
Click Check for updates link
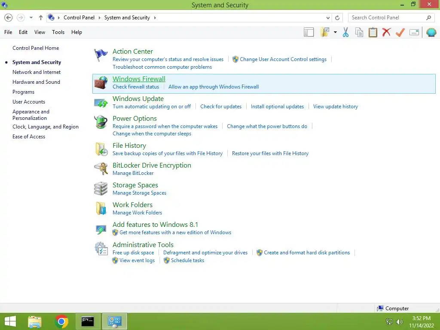[221, 107]
